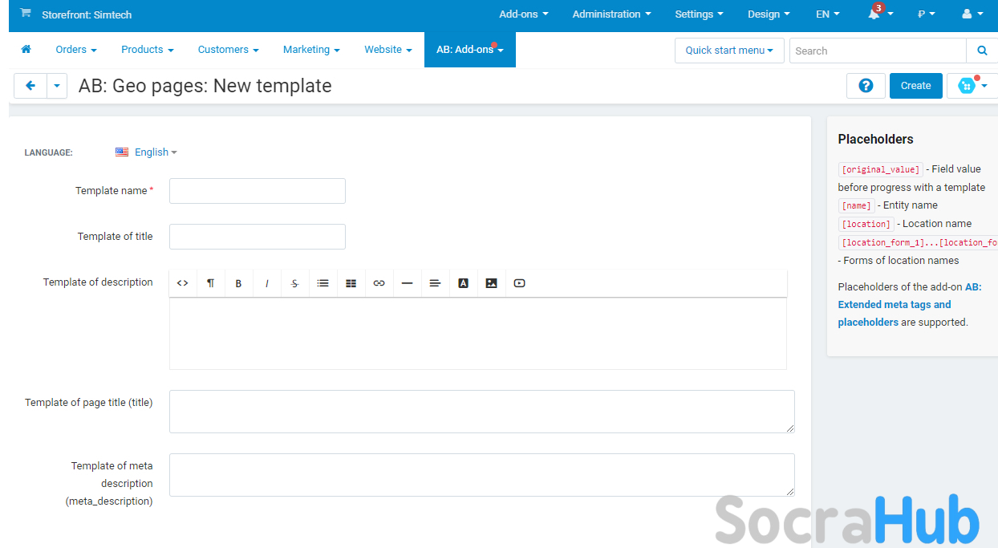Viewport: 998px width, 548px height.
Task: Open the Design top menu
Action: click(x=769, y=14)
